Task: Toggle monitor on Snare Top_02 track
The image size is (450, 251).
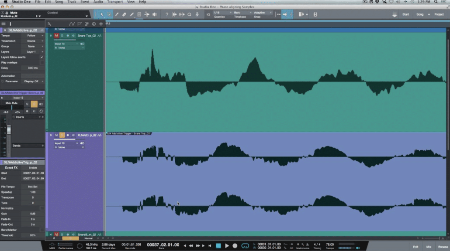Action: pos(73,36)
